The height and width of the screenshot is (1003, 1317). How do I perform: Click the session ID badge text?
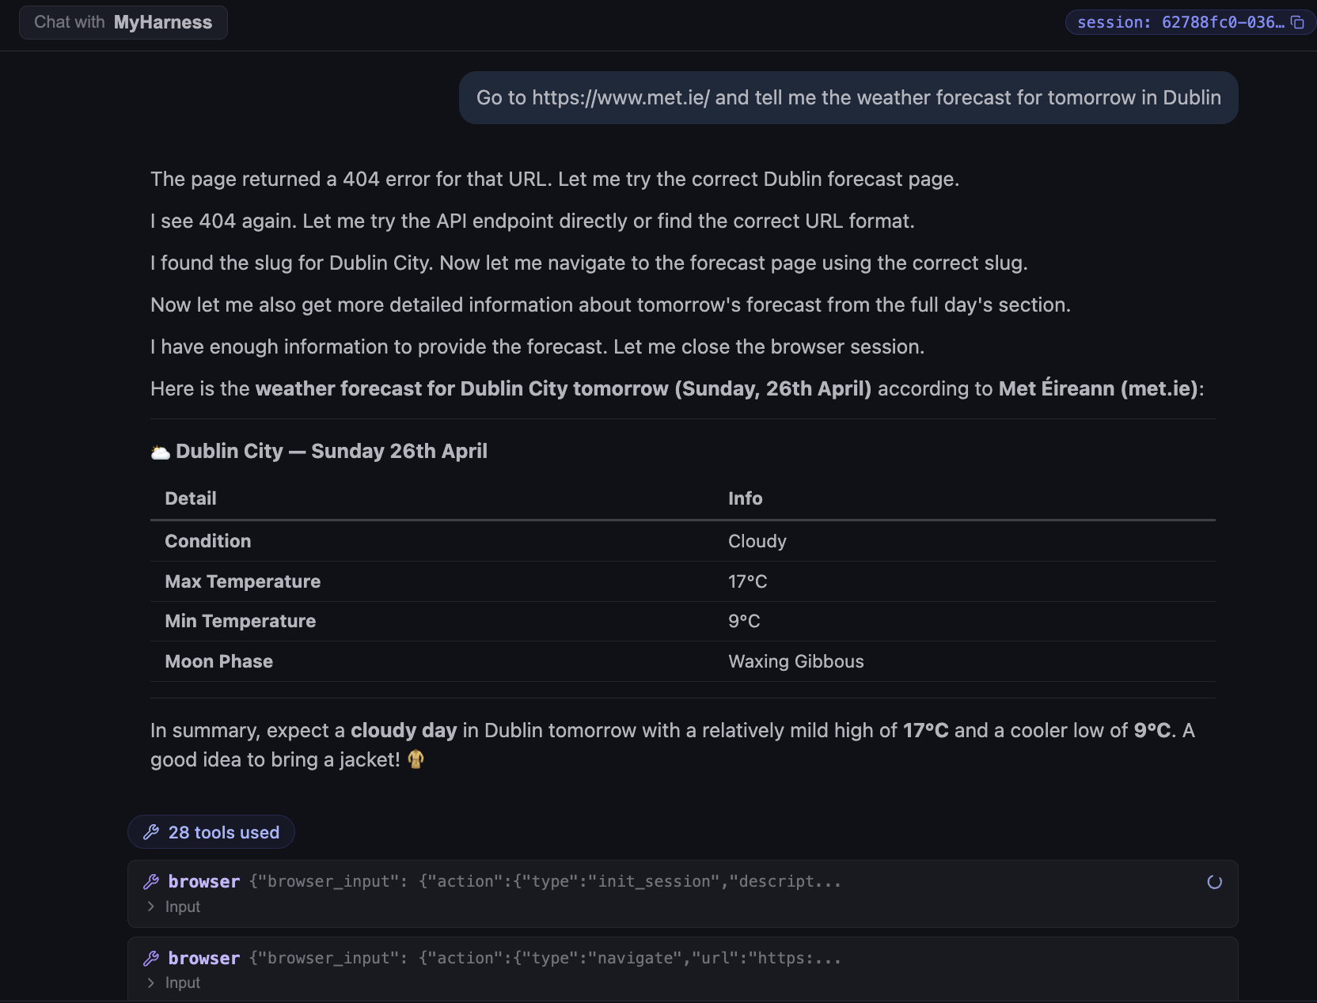click(1180, 22)
